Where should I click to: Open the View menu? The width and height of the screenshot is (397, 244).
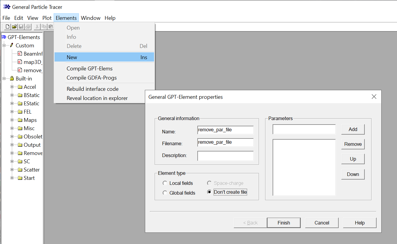pos(33,18)
